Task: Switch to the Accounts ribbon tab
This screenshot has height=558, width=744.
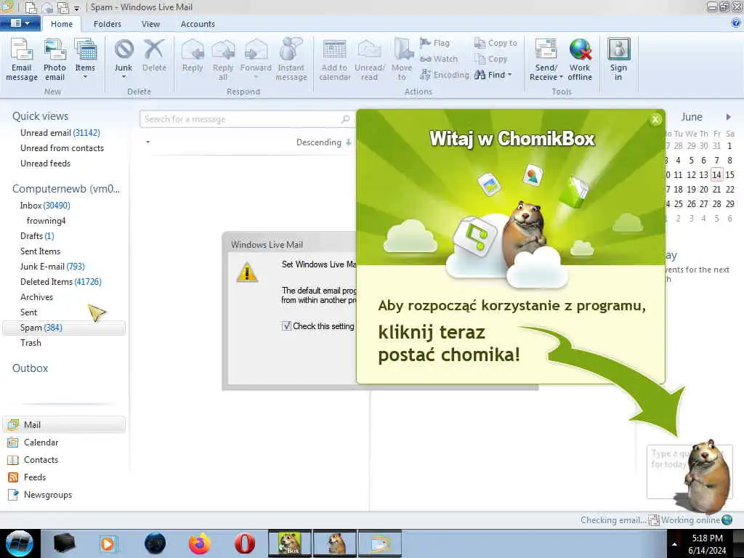Action: (x=198, y=24)
